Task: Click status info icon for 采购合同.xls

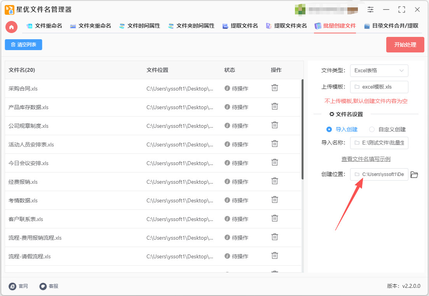Action: point(227,88)
